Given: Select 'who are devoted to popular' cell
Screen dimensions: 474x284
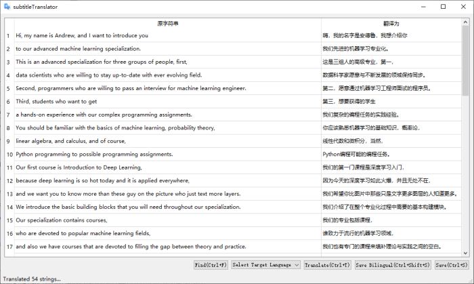Looking at the screenshot, I should coord(168,233).
